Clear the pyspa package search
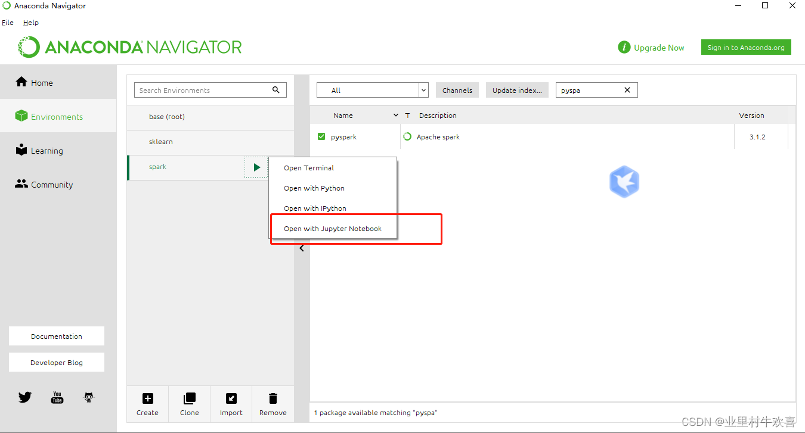 tap(627, 90)
